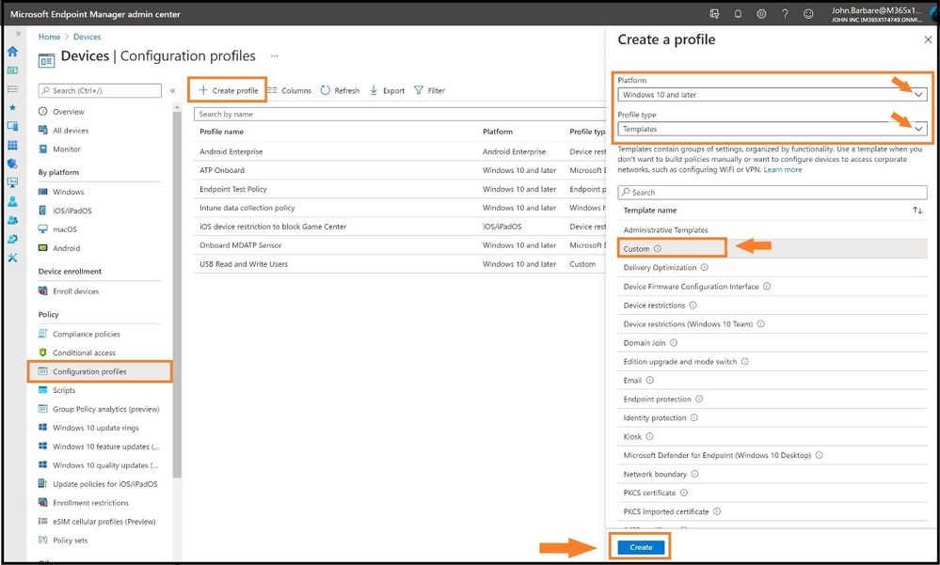This screenshot has width=940, height=565.
Task: Open All services list icon in left rail
Action: click(x=12, y=88)
